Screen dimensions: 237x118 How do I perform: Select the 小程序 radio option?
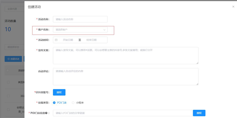(78, 103)
